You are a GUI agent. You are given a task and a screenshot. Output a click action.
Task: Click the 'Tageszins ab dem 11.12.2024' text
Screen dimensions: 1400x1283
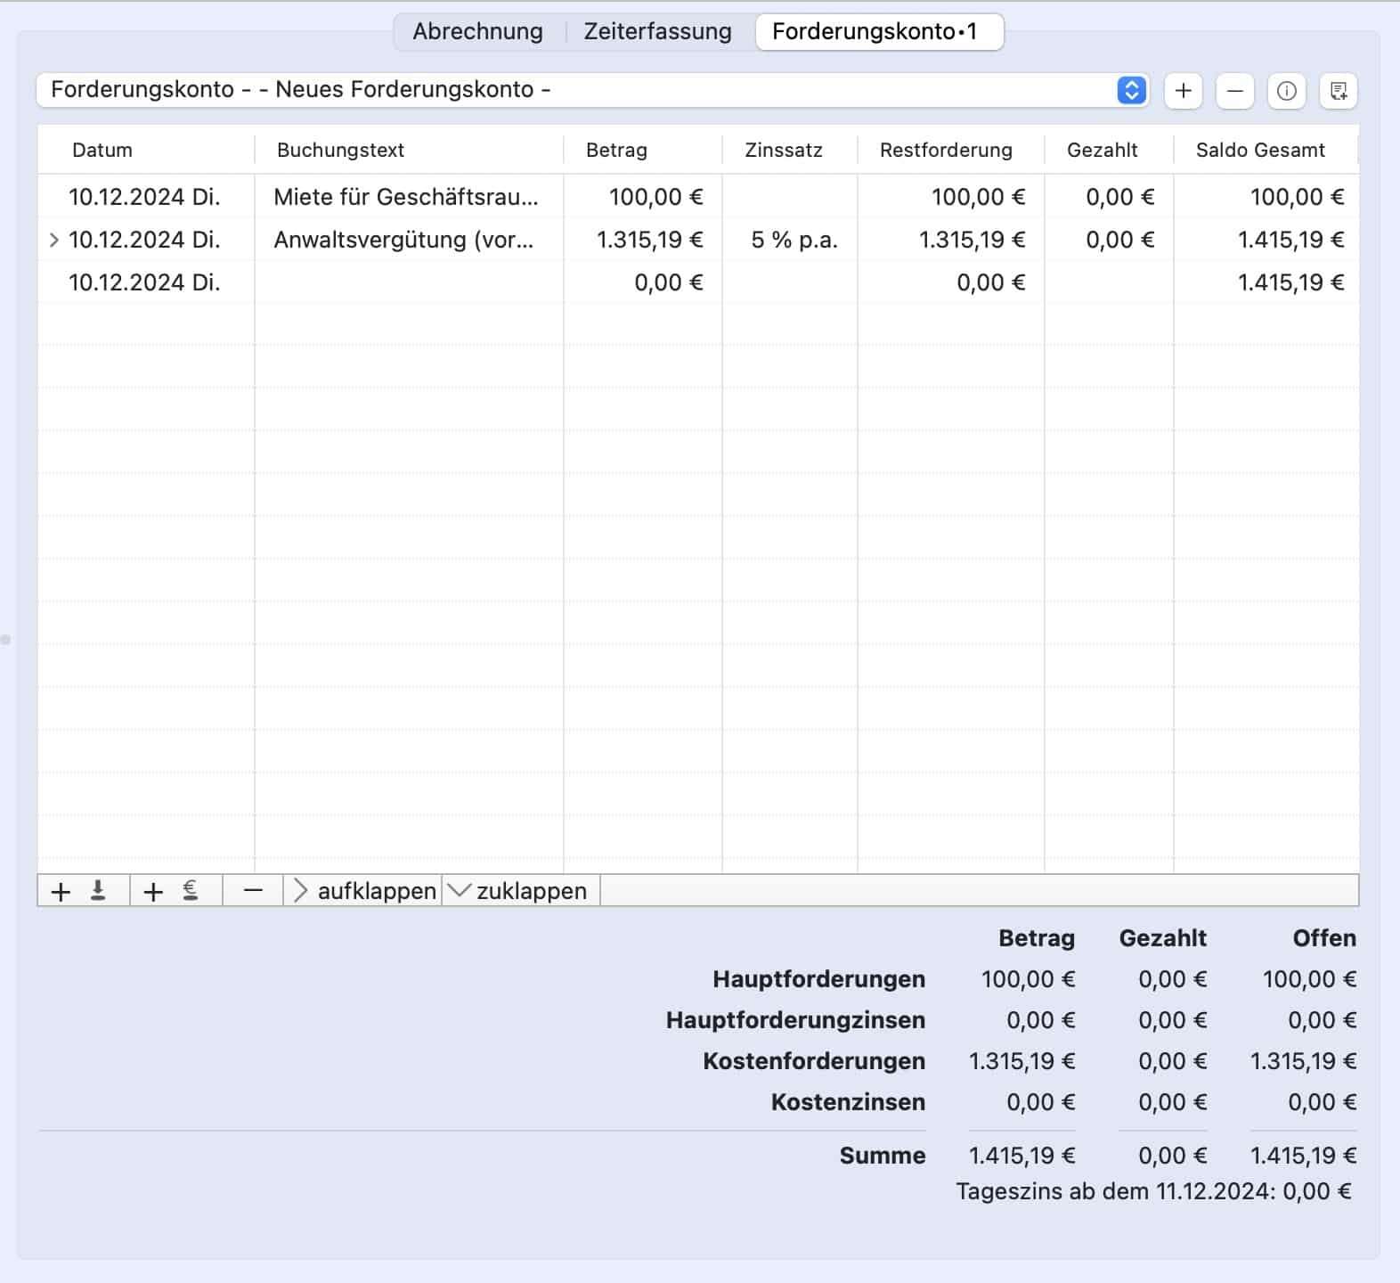point(1153,1191)
